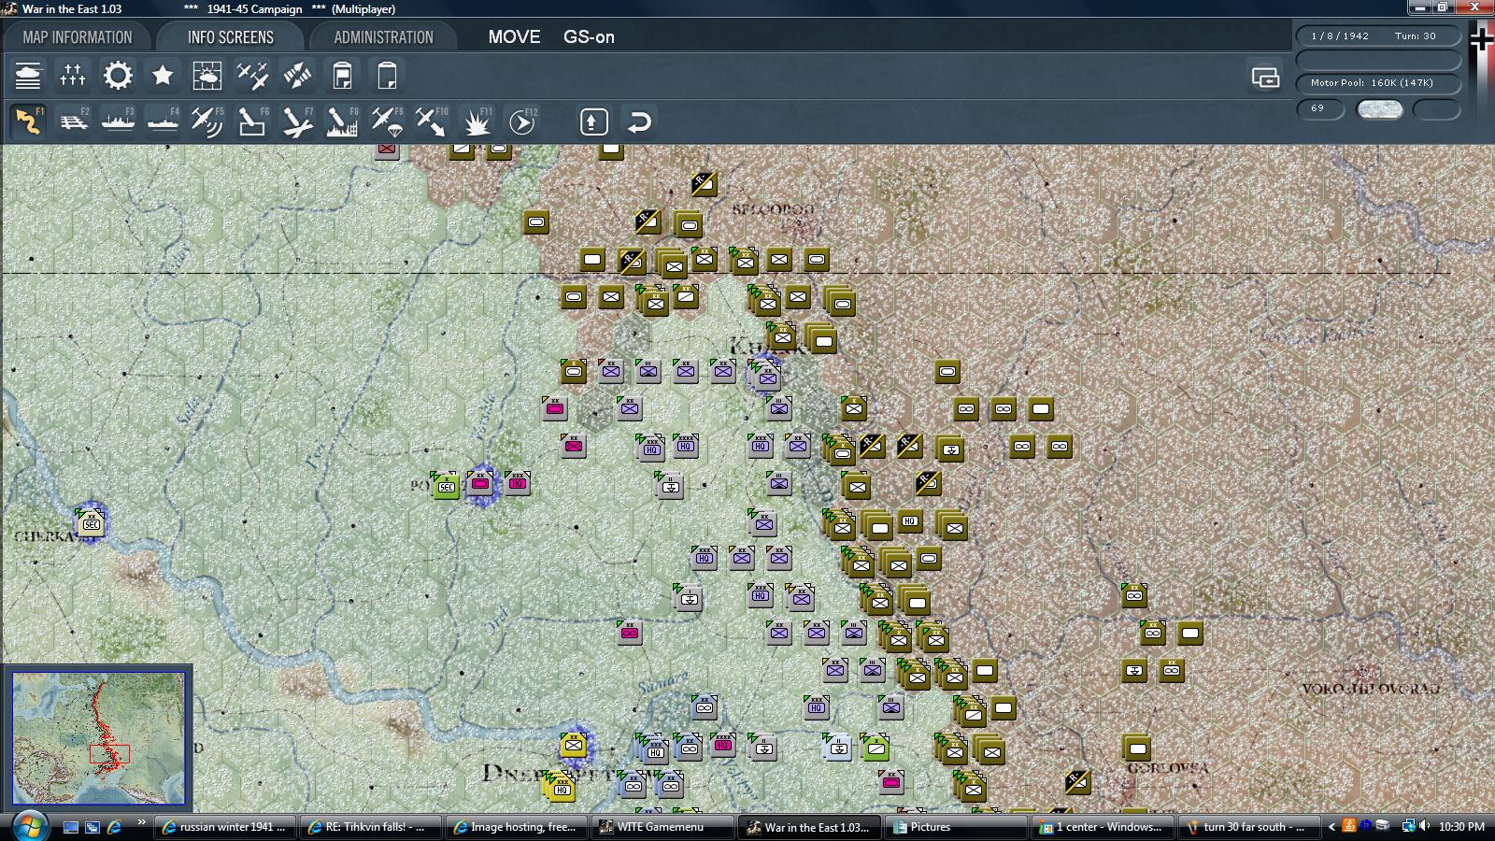The image size is (1495, 841).
Task: Open the losses screen via crosses icon
Action: (72, 75)
